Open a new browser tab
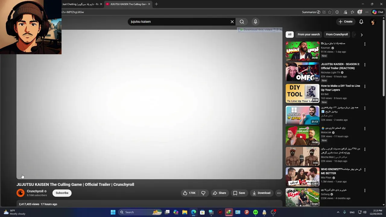Screen dimensions: 386x217 click(156, 4)
